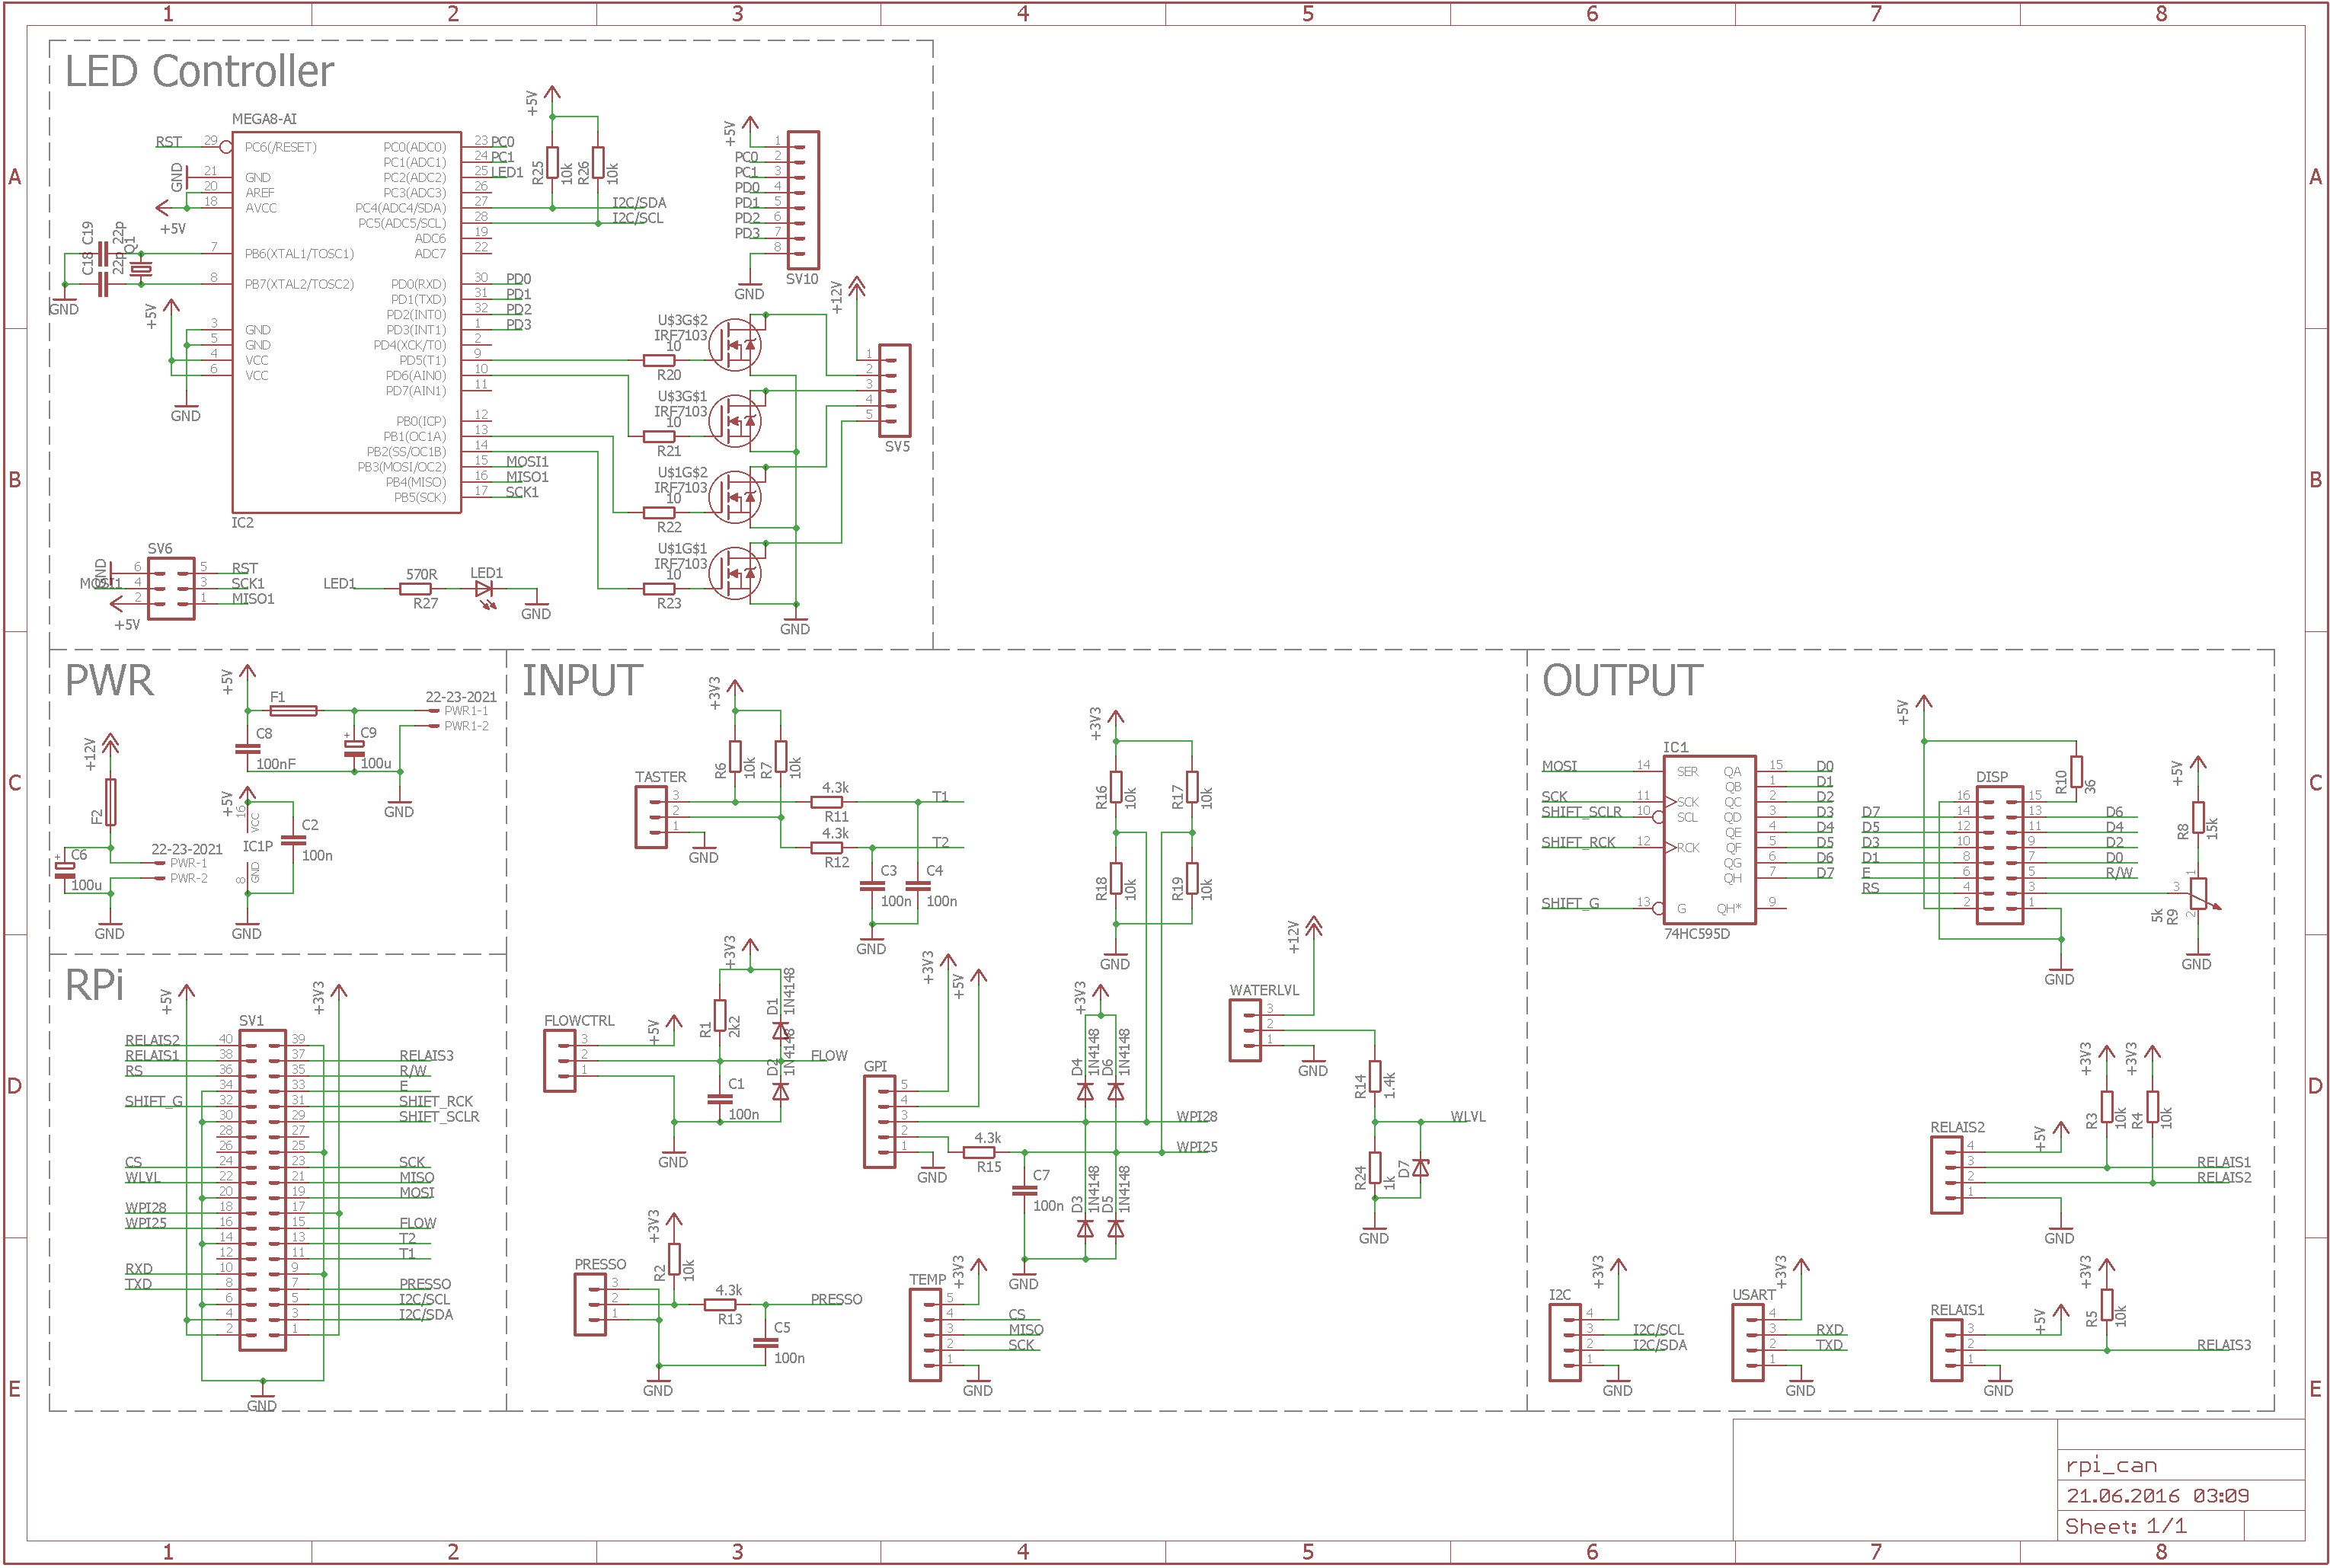Click the rpi_can title block text
This screenshot has width=2330, height=1568.
[2111, 1465]
